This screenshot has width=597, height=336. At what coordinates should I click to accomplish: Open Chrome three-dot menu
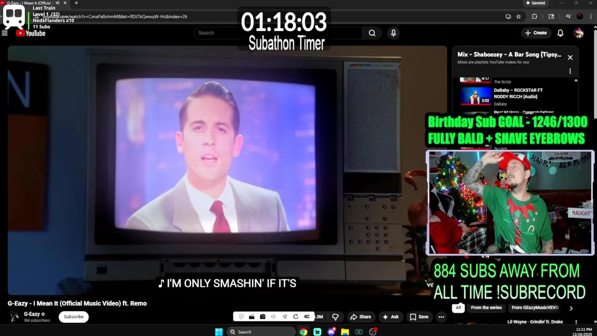pos(590,16)
